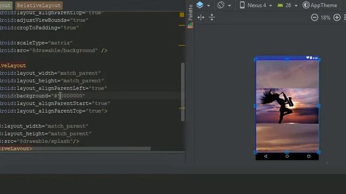Select the saxophone splash image in preview
The height and width of the screenshot is (194, 346).
[287, 106]
